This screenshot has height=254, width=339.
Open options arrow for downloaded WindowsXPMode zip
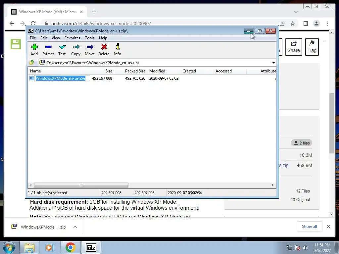click(75, 227)
